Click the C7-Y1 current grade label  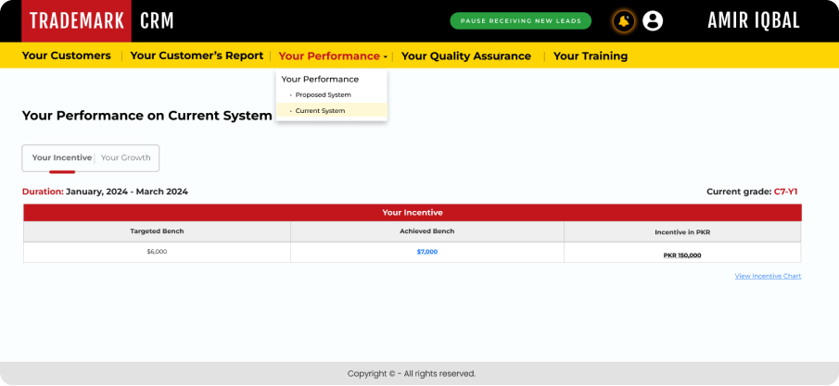(785, 192)
